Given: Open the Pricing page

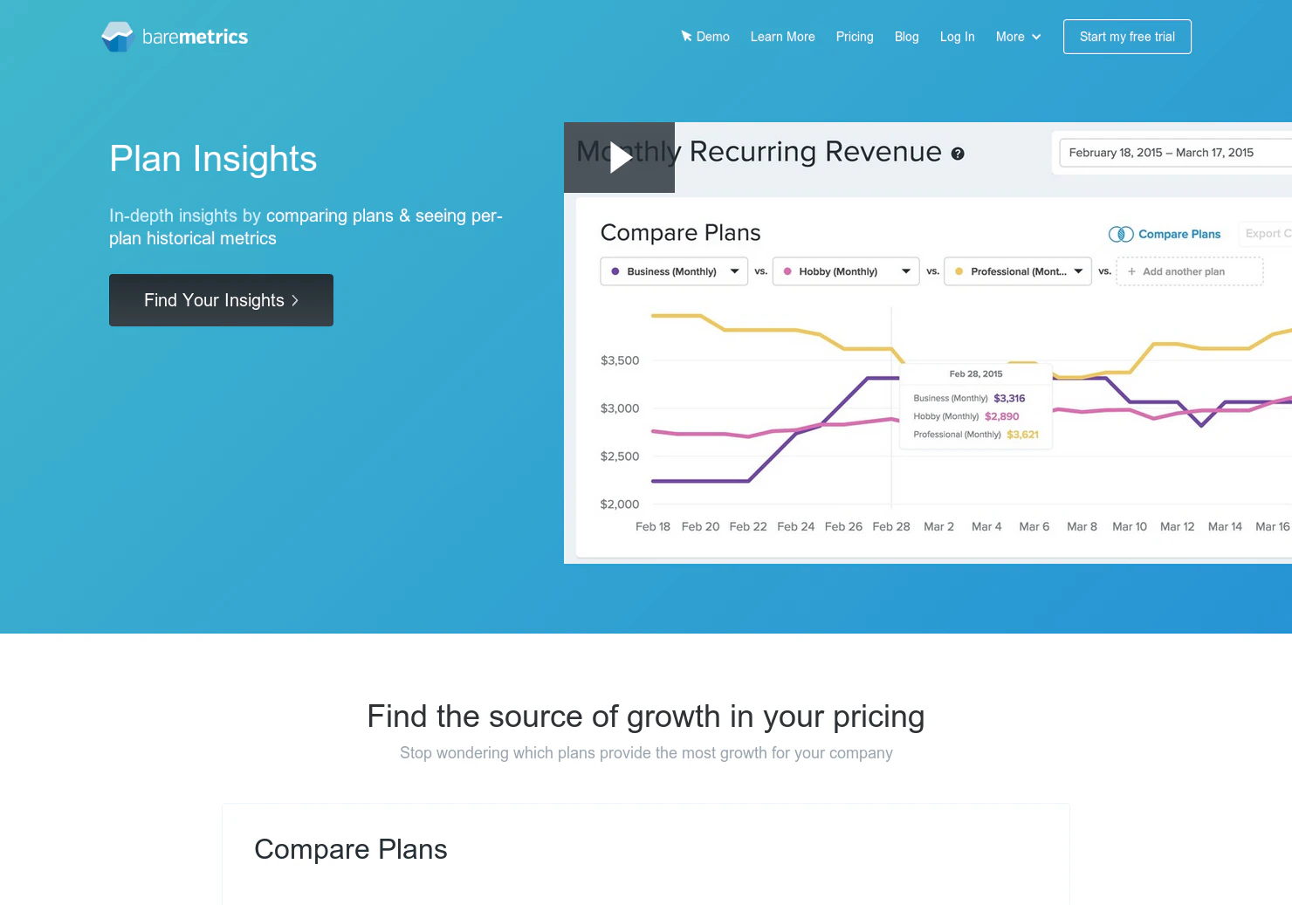Looking at the screenshot, I should click(854, 37).
